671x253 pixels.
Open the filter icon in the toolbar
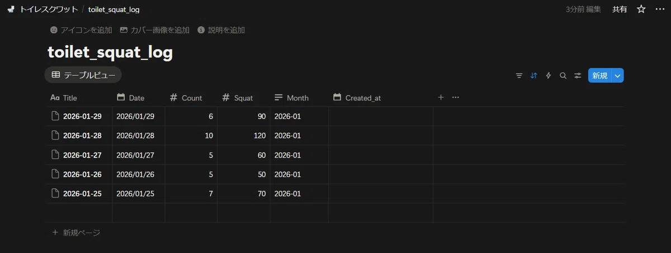519,75
